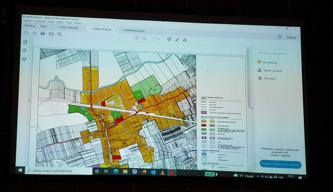Click the Prijava sign-in button
Image resolution: width=333 pixels, height=192 pixels.
coord(291,37)
